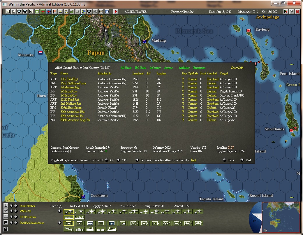The height and width of the screenshot is (235, 303).
Task: Select the highlighted task force ship icon
Action: tap(69, 218)
